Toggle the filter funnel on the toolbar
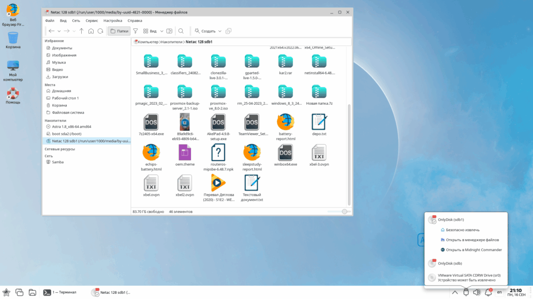 (135, 31)
